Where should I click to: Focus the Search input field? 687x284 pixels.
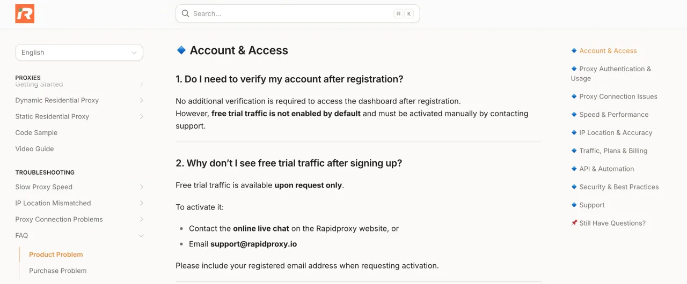click(x=290, y=14)
